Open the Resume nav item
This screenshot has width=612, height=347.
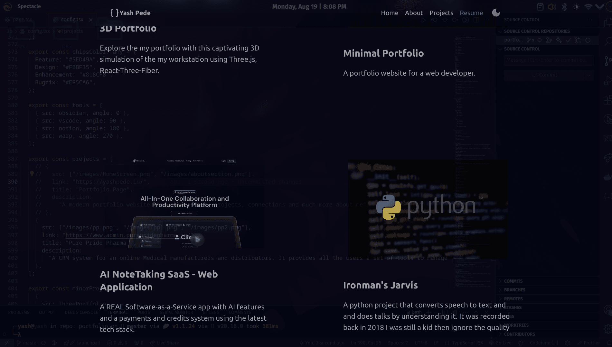471,13
